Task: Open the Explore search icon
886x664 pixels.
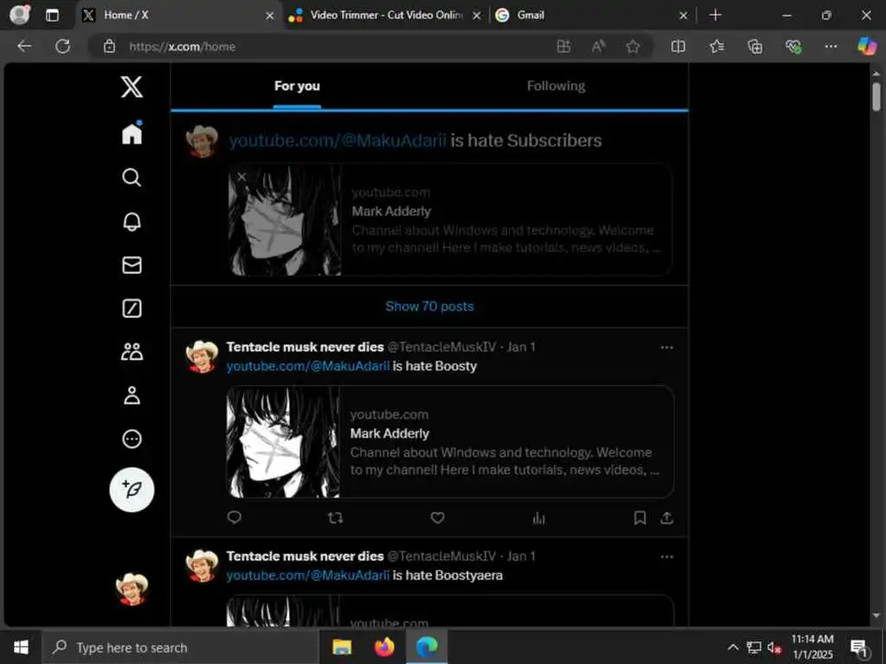Action: point(132,177)
